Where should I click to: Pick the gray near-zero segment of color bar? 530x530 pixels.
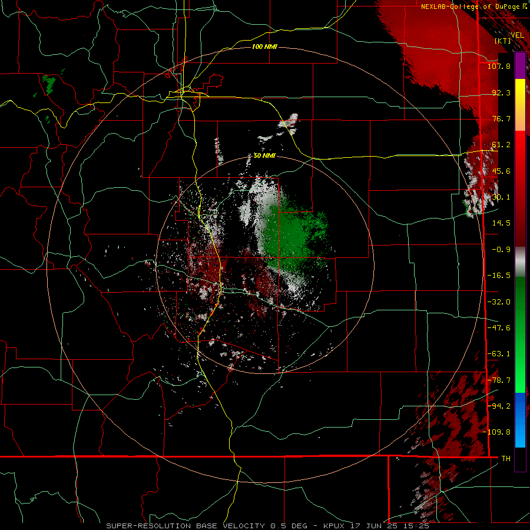coord(520,262)
